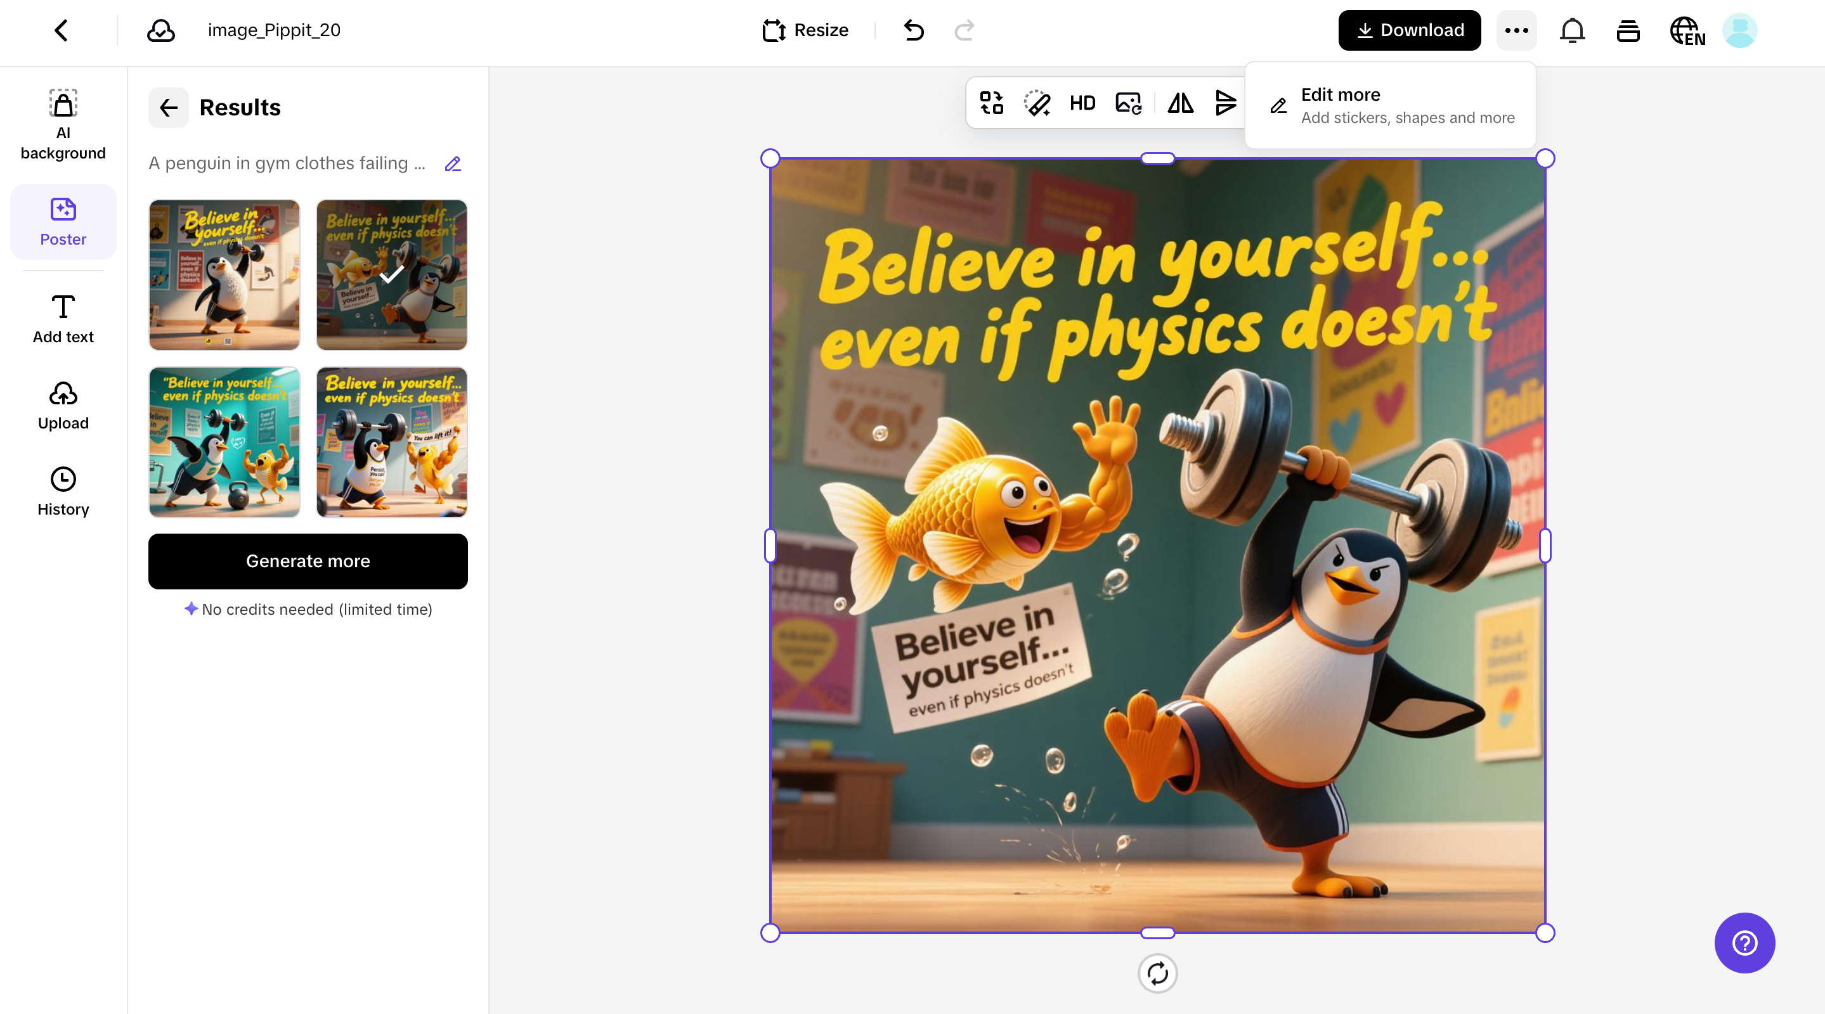Go back using the top-left arrow
Image resolution: width=1825 pixels, height=1014 pixels.
click(x=60, y=30)
